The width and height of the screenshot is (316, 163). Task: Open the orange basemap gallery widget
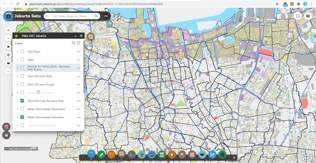coord(111,155)
